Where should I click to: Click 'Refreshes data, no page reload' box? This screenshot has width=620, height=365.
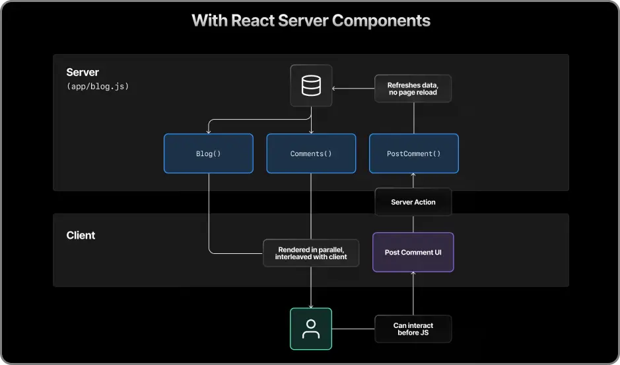click(x=413, y=89)
